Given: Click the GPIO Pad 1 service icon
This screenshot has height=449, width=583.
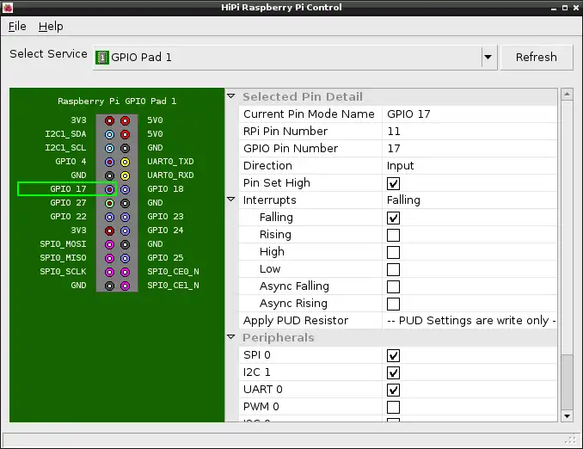Looking at the screenshot, I should [x=101, y=58].
